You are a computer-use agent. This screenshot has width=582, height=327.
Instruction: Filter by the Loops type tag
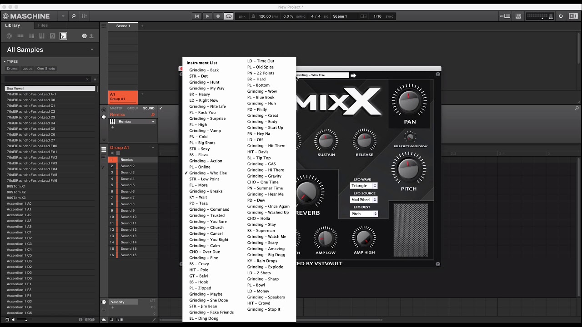[27, 69]
